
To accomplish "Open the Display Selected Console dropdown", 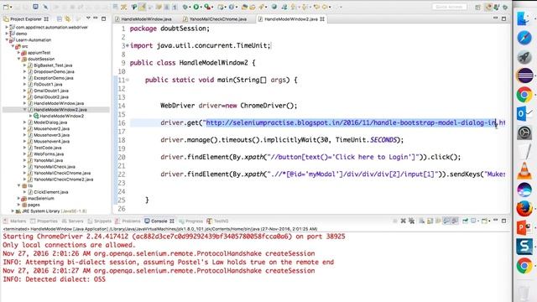I will coord(478,221).
